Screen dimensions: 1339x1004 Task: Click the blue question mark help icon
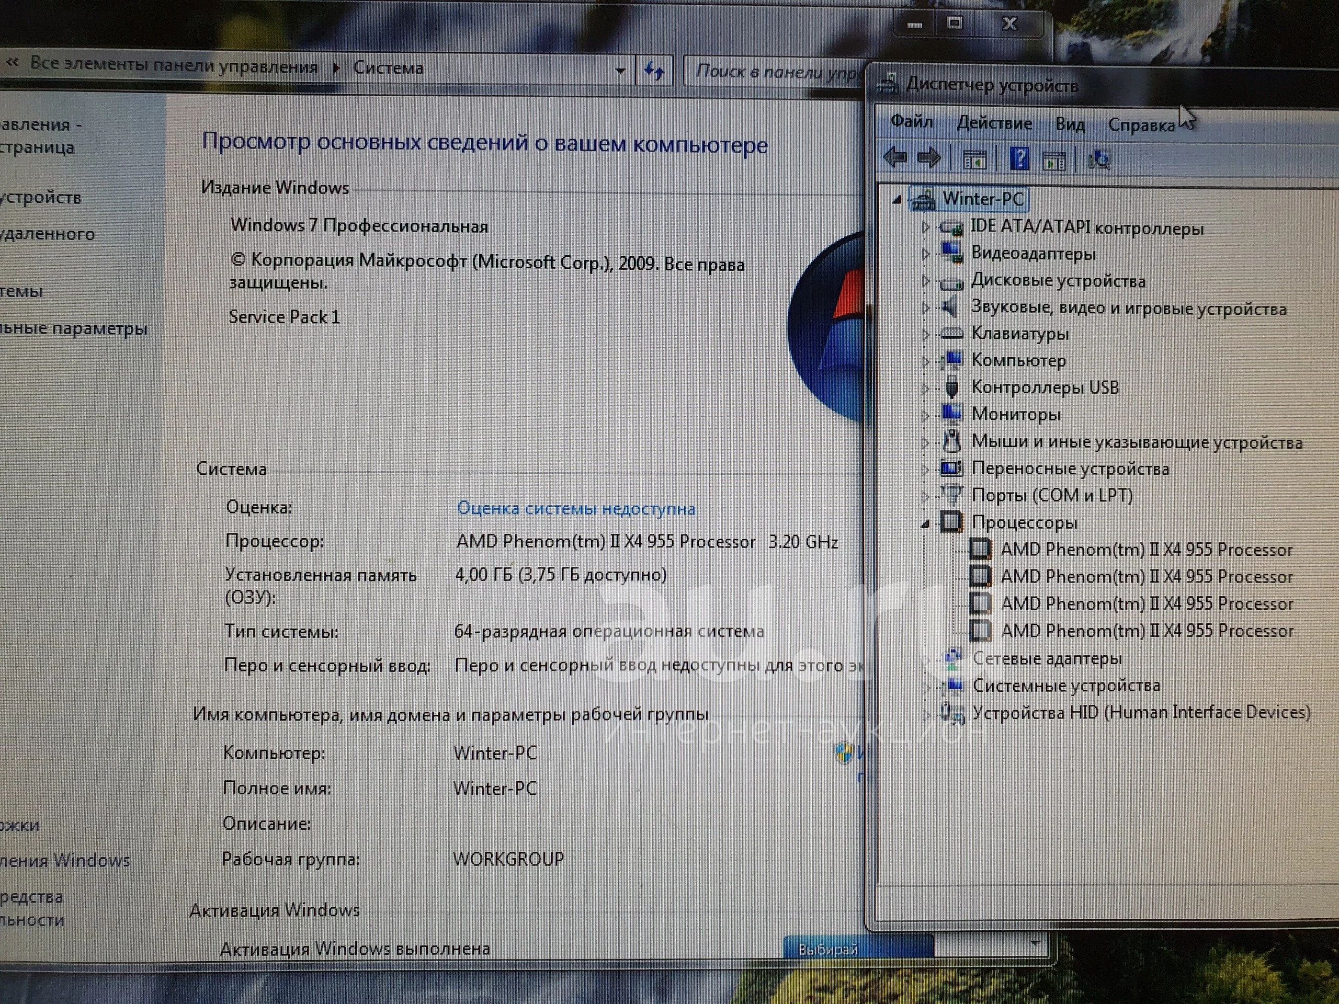[x=1019, y=159]
